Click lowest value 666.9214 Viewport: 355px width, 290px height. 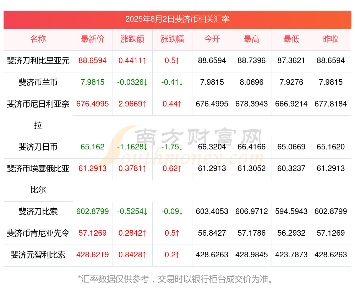pos(291,104)
